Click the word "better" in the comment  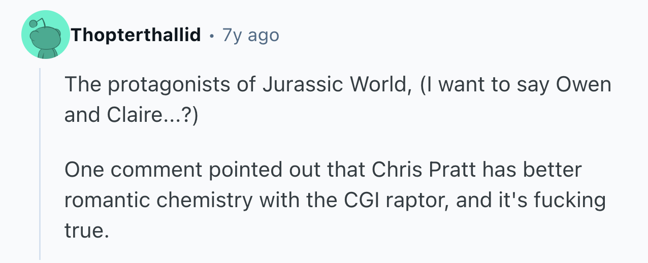(x=552, y=169)
